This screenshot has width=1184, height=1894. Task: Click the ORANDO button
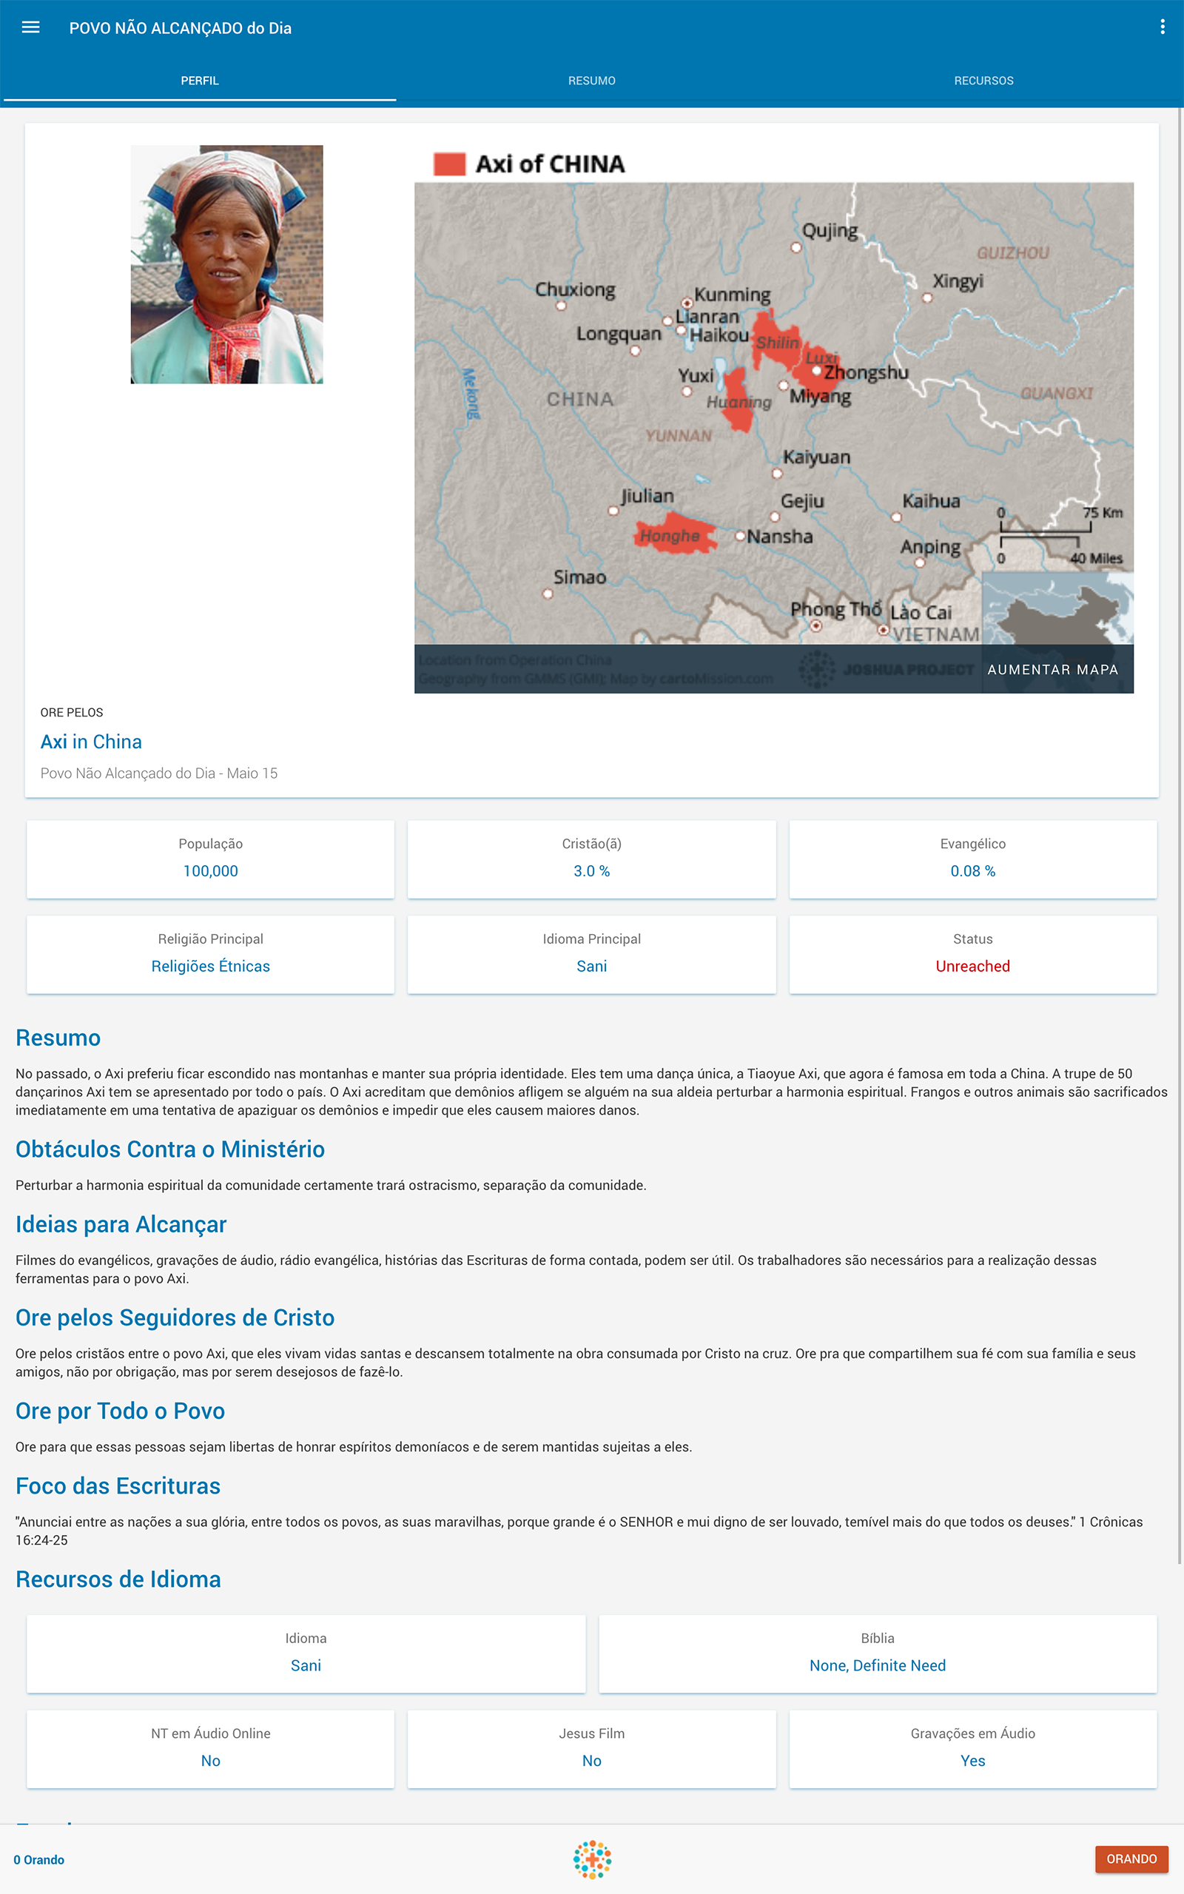tap(1131, 1858)
